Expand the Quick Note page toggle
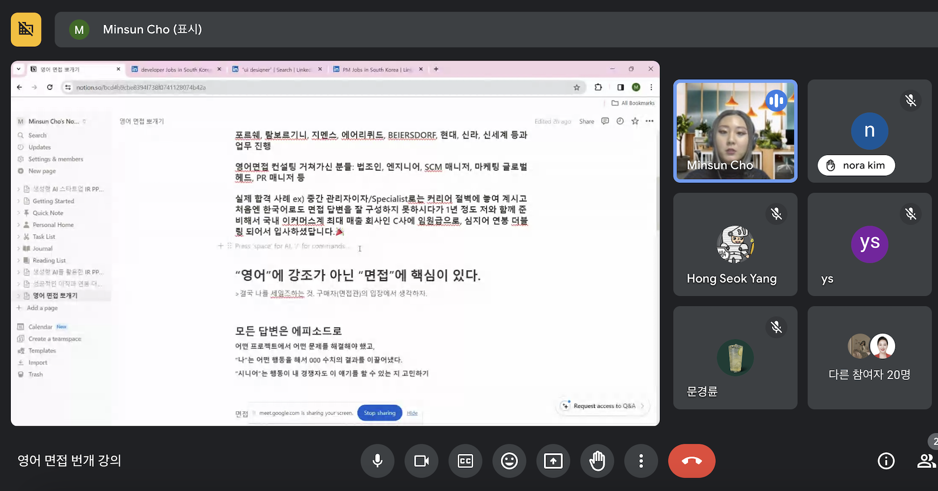938x491 pixels. pos(19,213)
